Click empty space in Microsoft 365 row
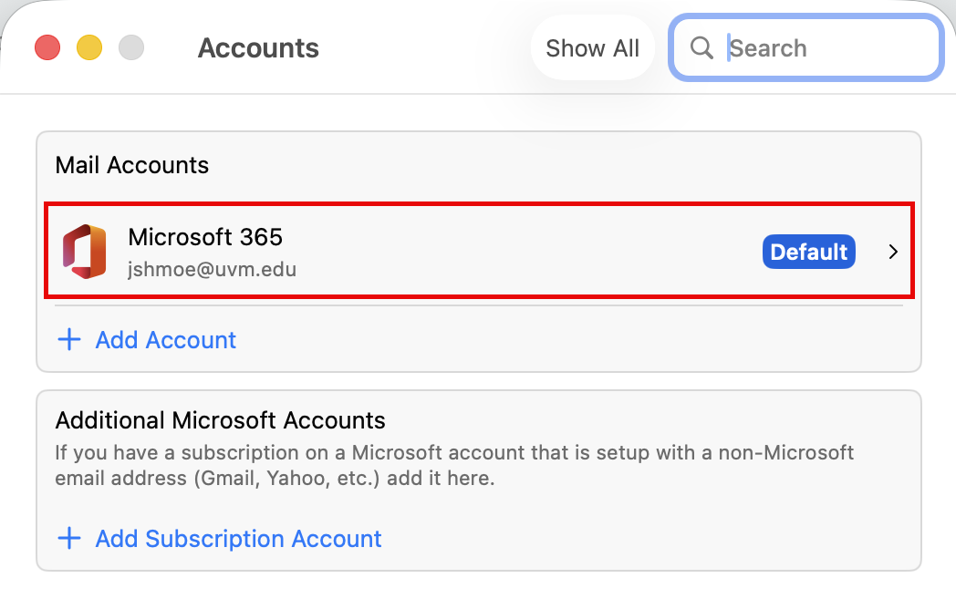The height and width of the screenshot is (599, 956). pyautogui.click(x=529, y=253)
